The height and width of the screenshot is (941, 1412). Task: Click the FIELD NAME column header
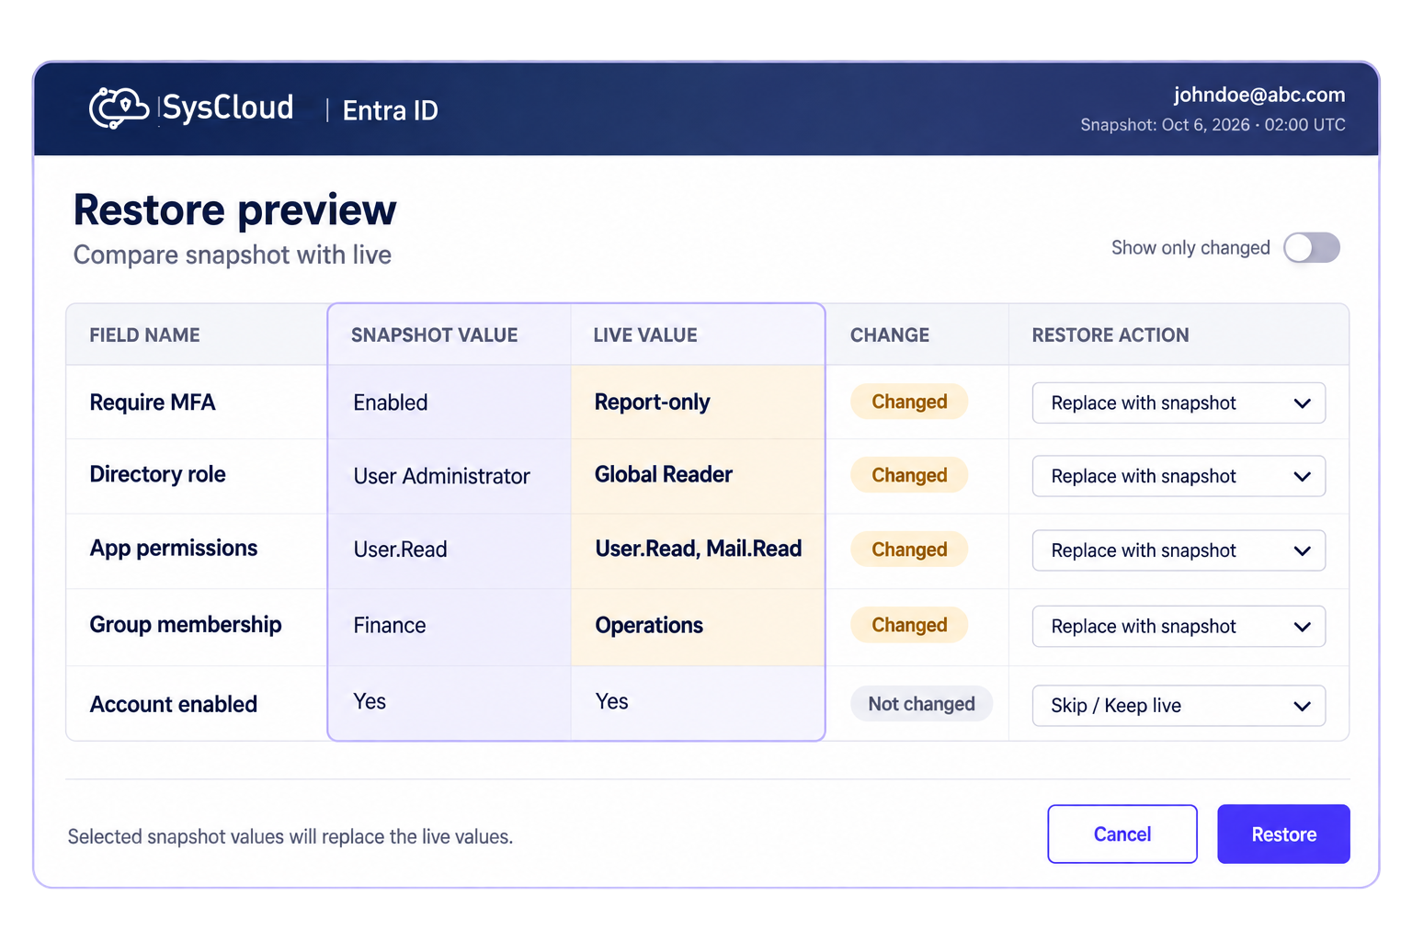coord(144,335)
